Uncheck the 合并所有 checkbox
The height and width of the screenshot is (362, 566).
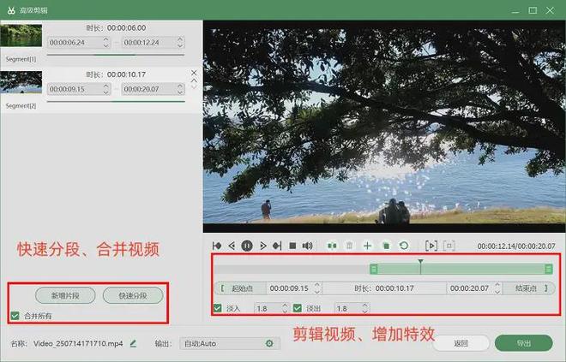point(15,316)
